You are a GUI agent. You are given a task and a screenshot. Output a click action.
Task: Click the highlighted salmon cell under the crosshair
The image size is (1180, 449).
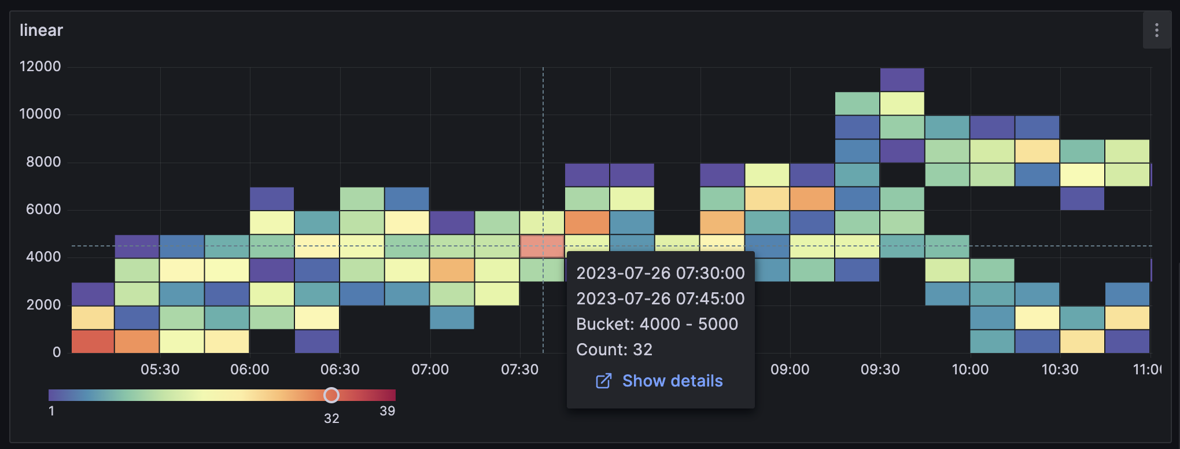click(542, 246)
